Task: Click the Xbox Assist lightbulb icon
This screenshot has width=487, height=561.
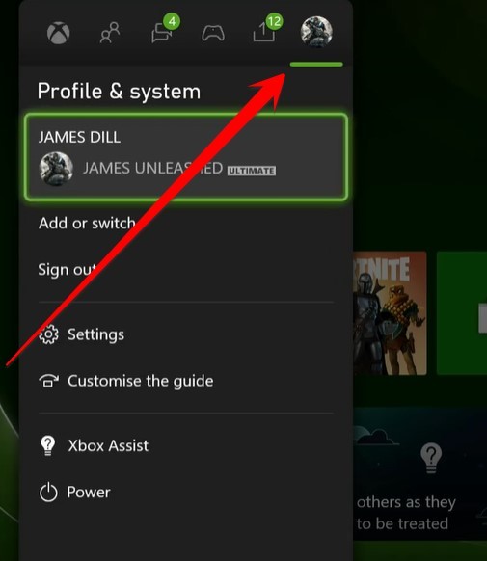Action: pyautogui.click(x=48, y=445)
